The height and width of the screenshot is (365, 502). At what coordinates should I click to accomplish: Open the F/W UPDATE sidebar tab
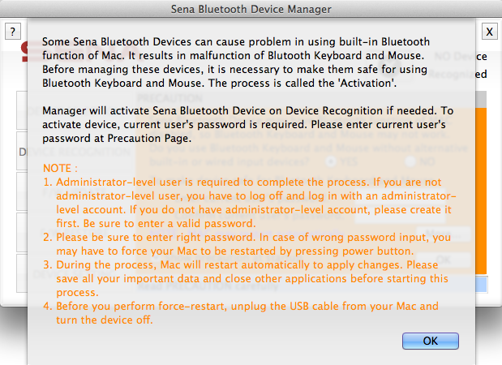point(75,192)
